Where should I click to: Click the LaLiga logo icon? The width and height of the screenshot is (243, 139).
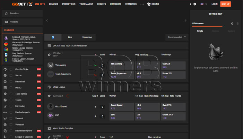(6, 49)
